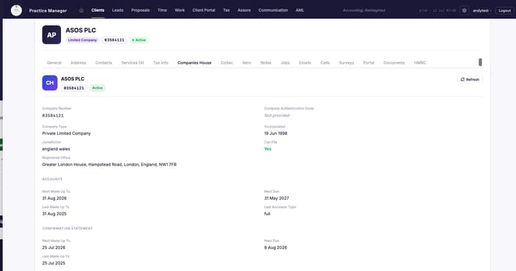Go to the home icon in navbar
The height and width of the screenshot is (271, 516).
(x=81, y=10)
